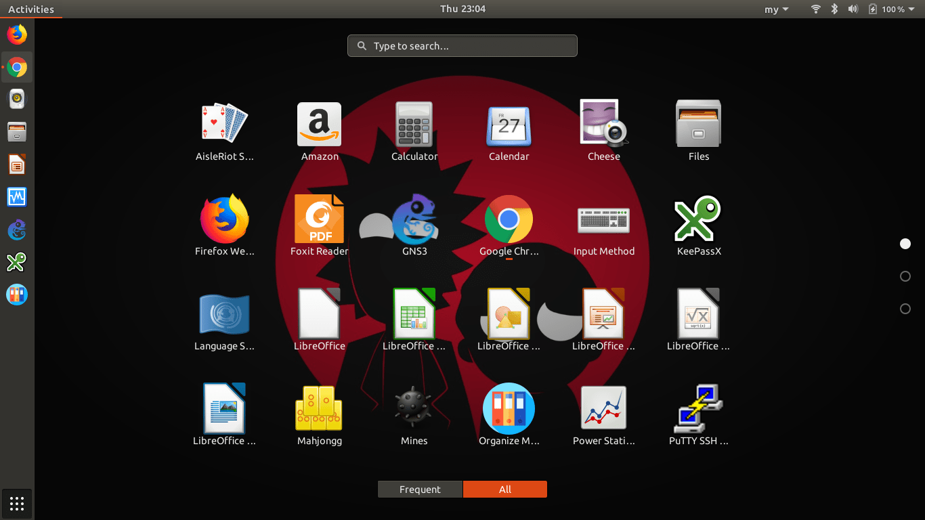Launch GNS3 from the dock
The width and height of the screenshot is (925, 520).
(17, 230)
